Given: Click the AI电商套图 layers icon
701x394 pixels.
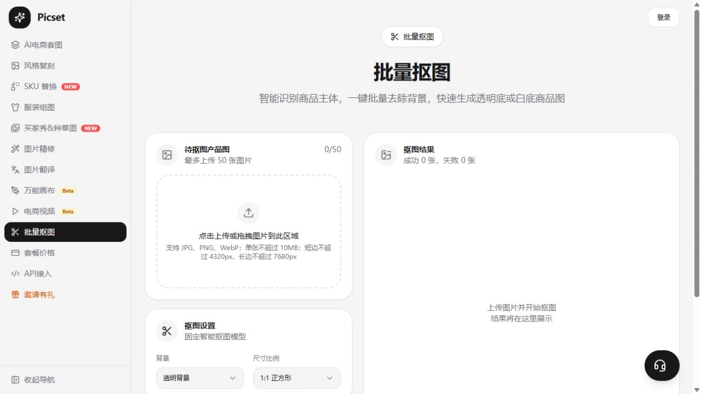Looking at the screenshot, I should click(x=16, y=45).
